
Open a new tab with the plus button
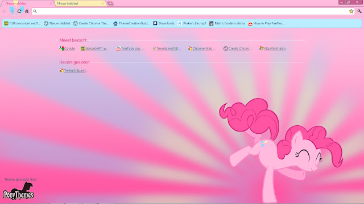[x=110, y=3]
